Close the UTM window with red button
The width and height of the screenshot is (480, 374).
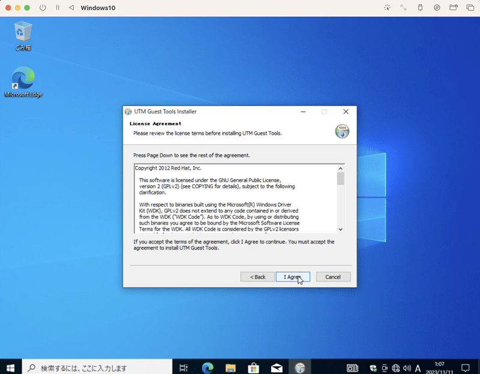click(x=8, y=8)
